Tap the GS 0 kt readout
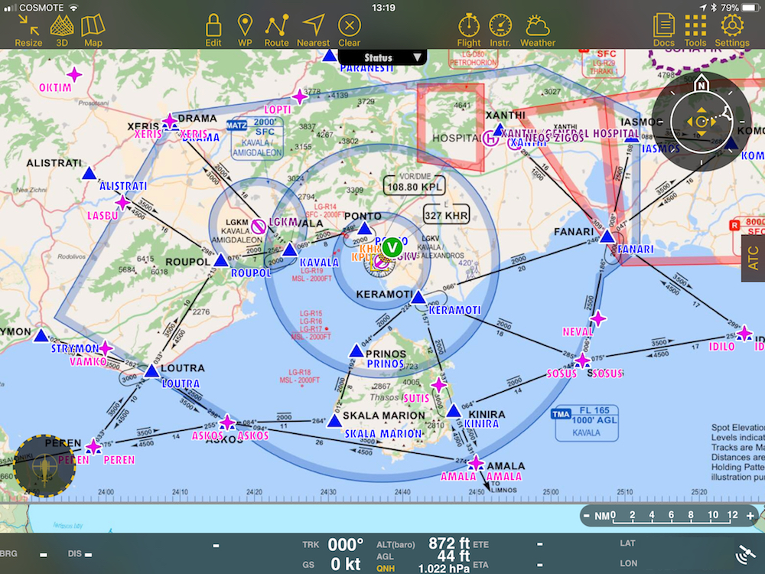Viewport: 765px width, 574px height. pos(334,564)
